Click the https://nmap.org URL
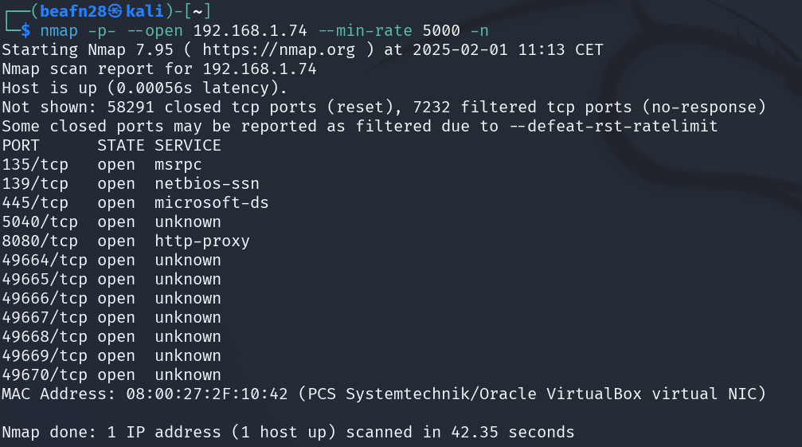The height and width of the screenshot is (447, 802). [x=279, y=49]
